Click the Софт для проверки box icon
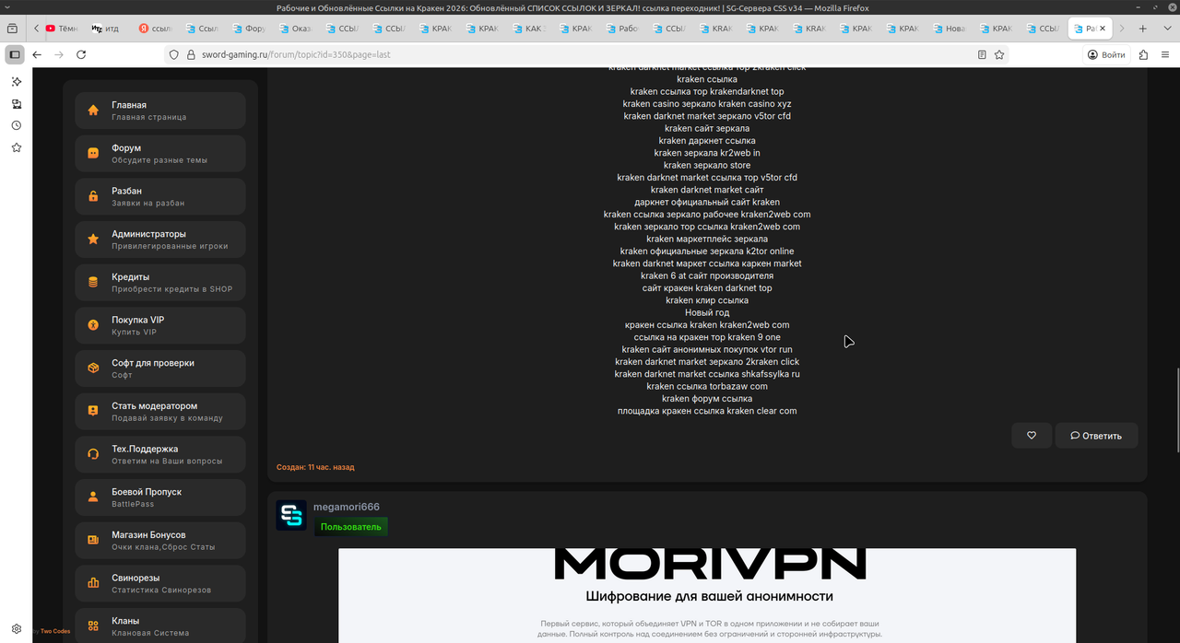 [x=93, y=368]
